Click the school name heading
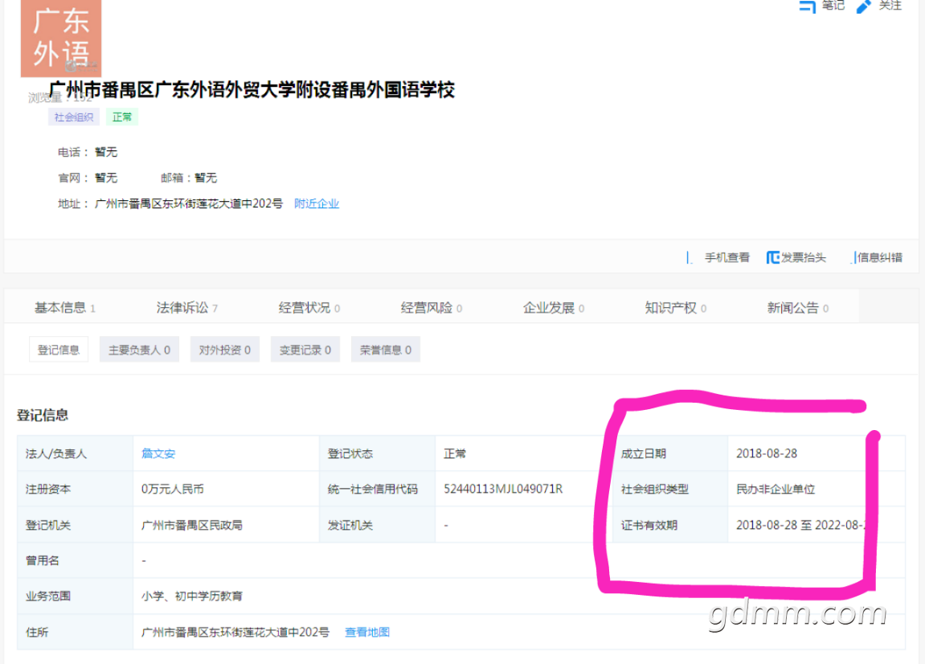 point(252,90)
